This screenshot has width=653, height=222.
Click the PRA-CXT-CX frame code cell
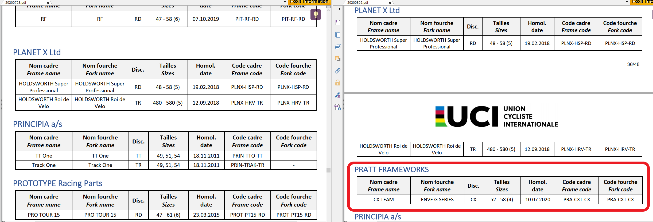(x=577, y=199)
